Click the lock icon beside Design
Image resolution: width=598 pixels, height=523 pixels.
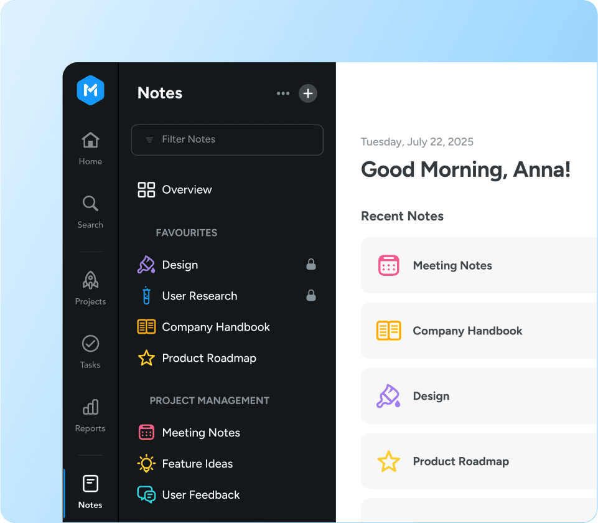(311, 265)
